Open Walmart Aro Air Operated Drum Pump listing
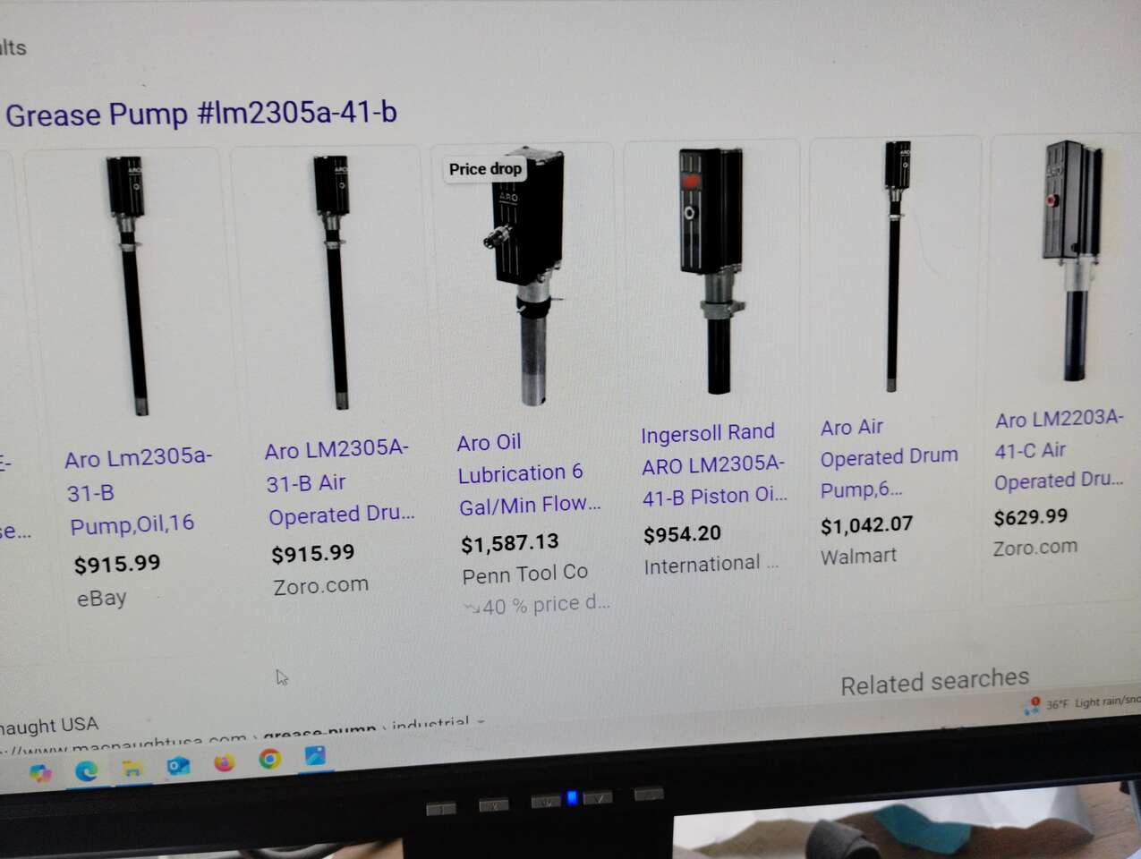1141x859 pixels. tap(889, 458)
